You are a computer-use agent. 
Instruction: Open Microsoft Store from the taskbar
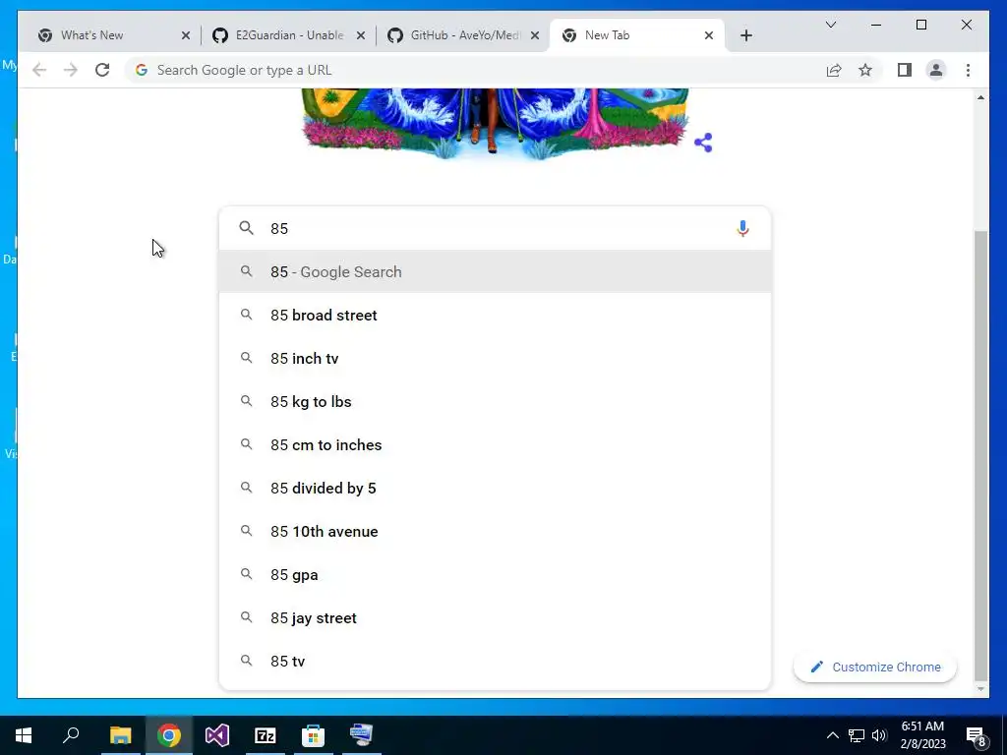click(x=314, y=735)
